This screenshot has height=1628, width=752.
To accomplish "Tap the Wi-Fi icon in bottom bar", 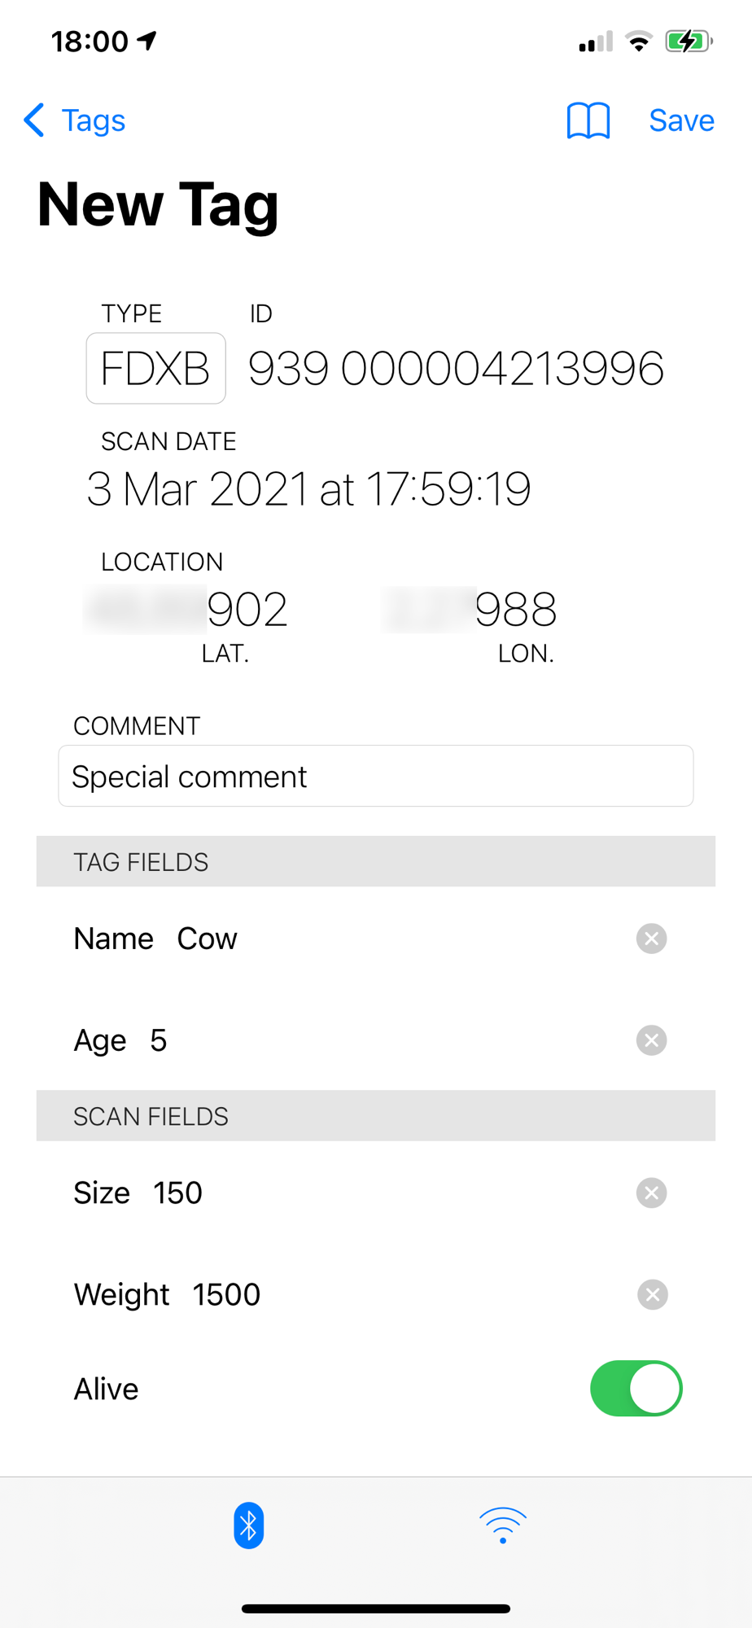I will [x=503, y=1525].
